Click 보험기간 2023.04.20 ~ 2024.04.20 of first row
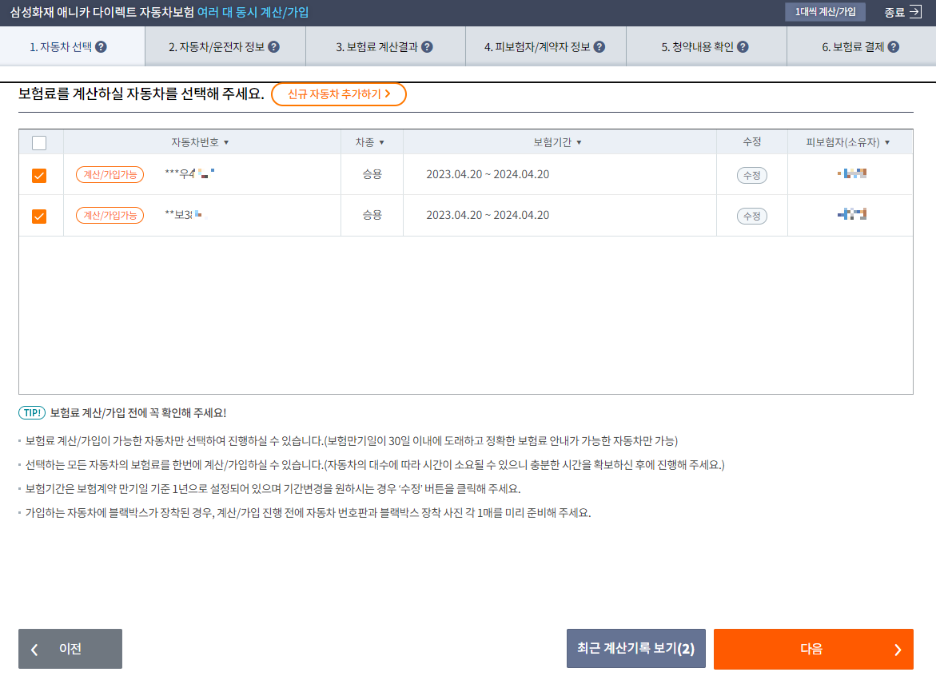936x680 pixels. (488, 175)
